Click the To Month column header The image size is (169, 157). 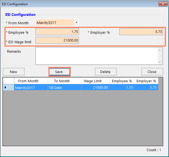64,81
